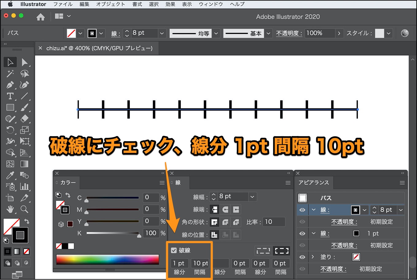417x280 pixels.
Task: Choose the butt cap icon for 線端
Action: tap(215, 209)
